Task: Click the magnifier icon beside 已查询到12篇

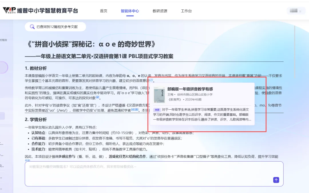Action: [32, 27]
